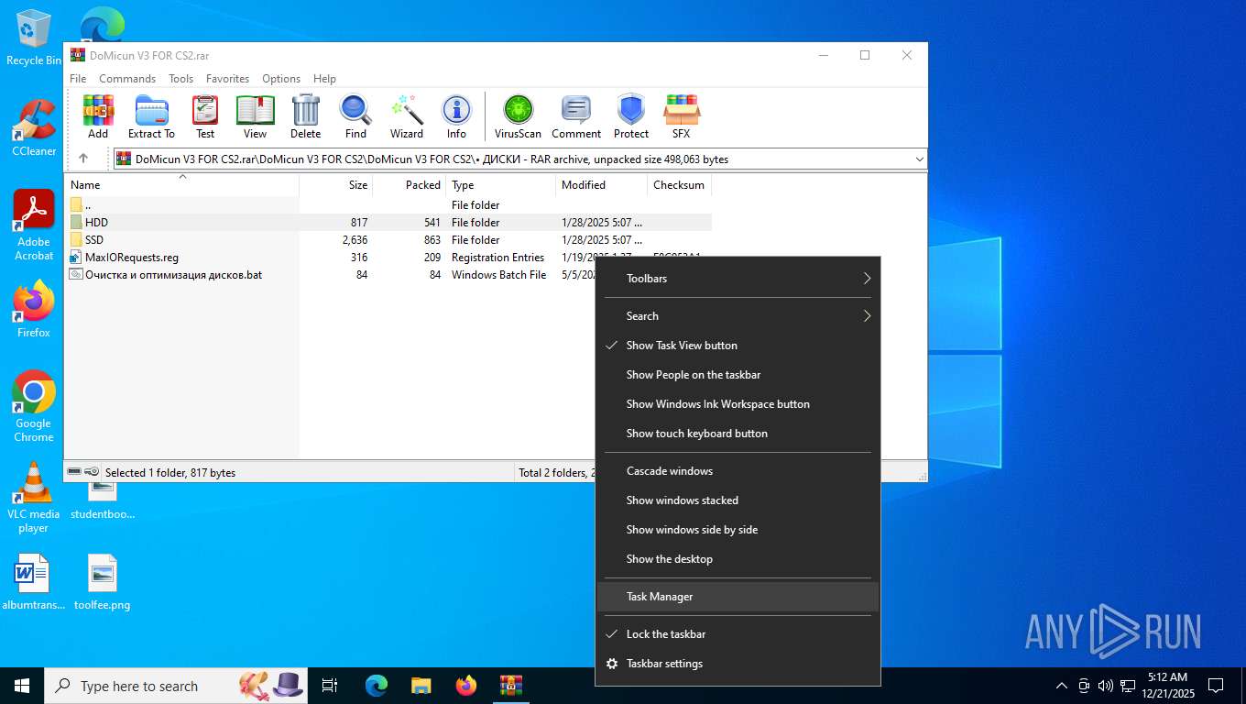The height and width of the screenshot is (704, 1246).
Task: Click the taskbar search box
Action: coord(178,686)
